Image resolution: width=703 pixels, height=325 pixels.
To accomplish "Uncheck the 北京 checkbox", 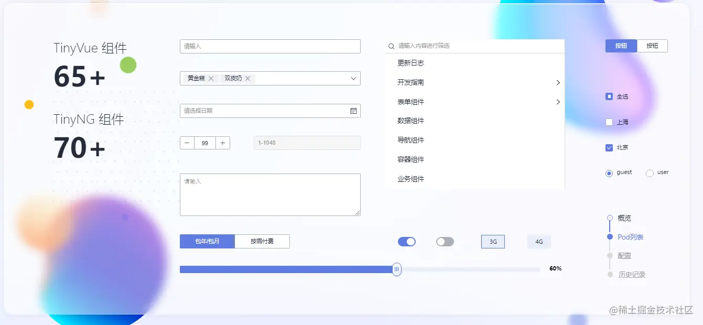I will 609,147.
